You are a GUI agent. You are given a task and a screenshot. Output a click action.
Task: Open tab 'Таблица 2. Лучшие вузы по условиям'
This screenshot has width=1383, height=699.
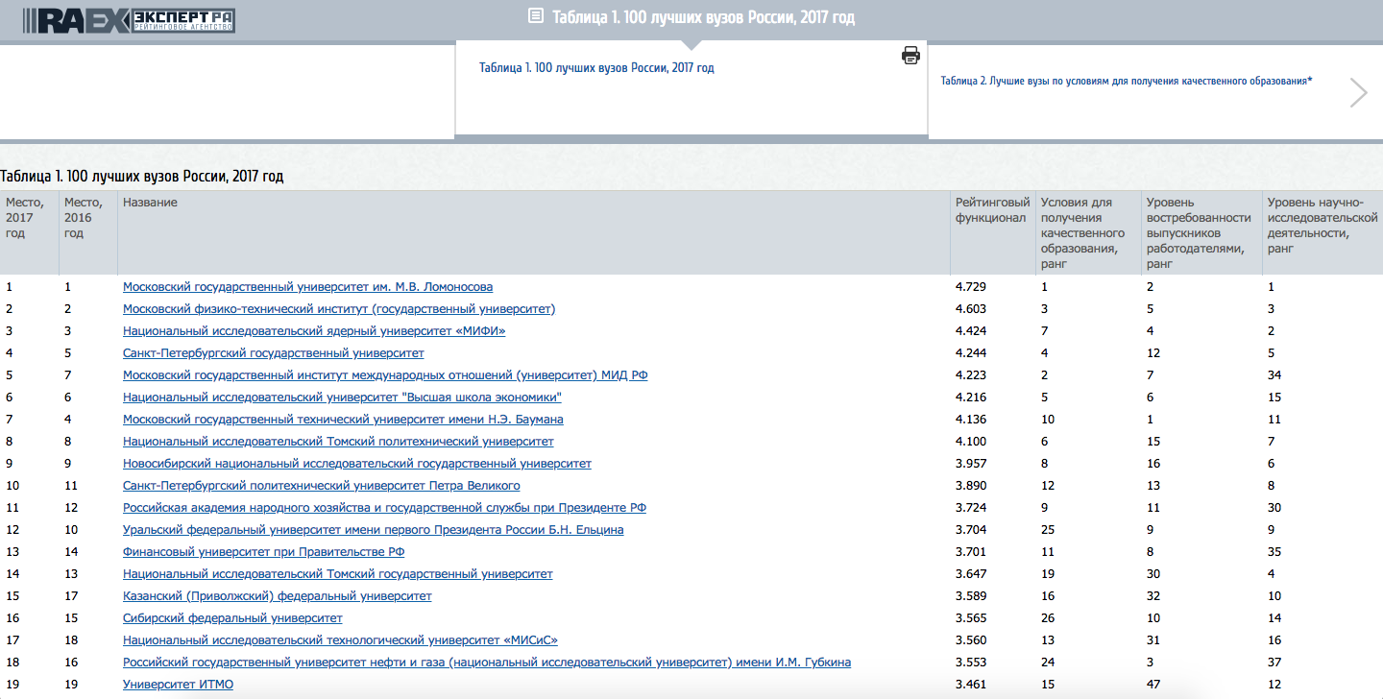(x=1126, y=82)
